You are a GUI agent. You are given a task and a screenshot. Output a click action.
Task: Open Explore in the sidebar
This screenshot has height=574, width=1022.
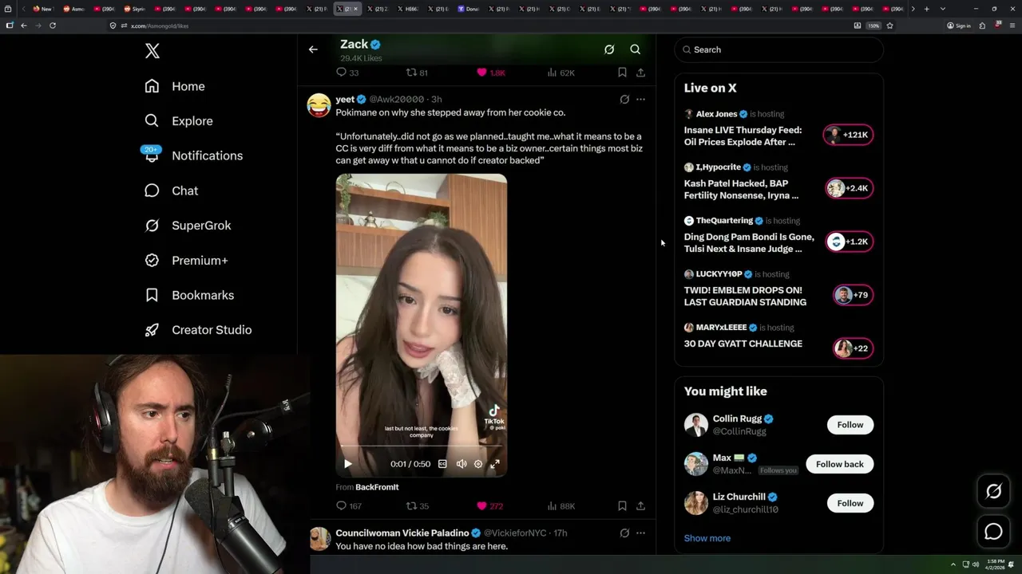click(x=179, y=121)
